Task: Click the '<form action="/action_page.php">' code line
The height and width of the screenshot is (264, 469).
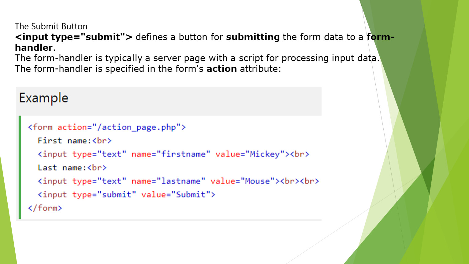Action: coord(107,127)
